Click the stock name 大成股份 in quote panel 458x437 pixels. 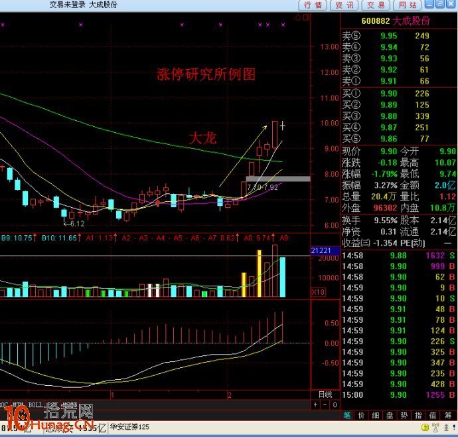411,21
